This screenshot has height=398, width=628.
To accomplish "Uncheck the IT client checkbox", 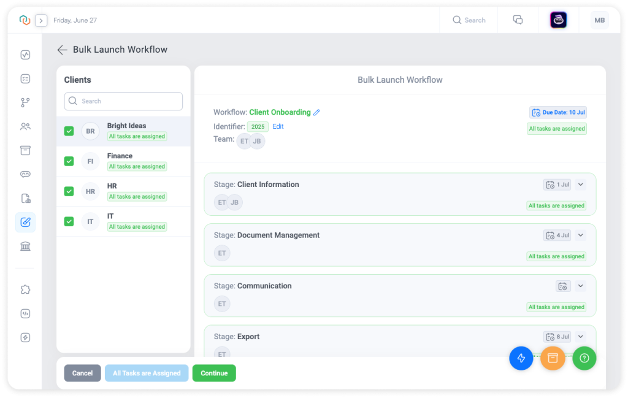I will pos(69,221).
